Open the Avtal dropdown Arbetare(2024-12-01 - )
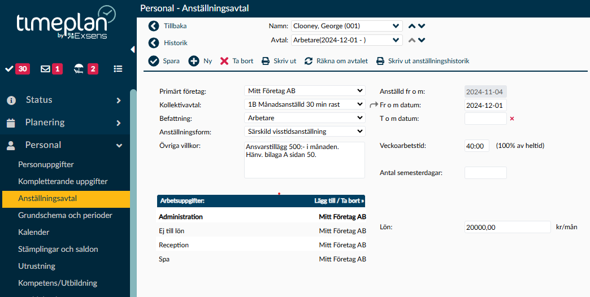Image resolution: width=590 pixels, height=297 pixels. click(347, 40)
